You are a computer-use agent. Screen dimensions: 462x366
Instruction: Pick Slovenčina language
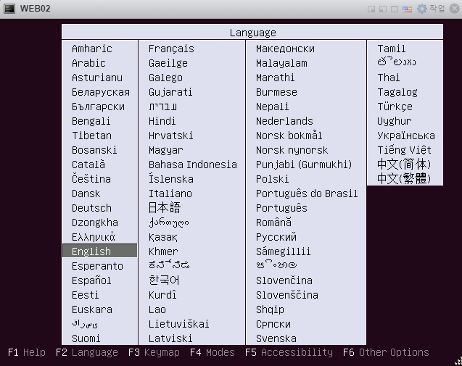[284, 280]
